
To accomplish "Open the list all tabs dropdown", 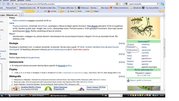I will tap(164, 15).
